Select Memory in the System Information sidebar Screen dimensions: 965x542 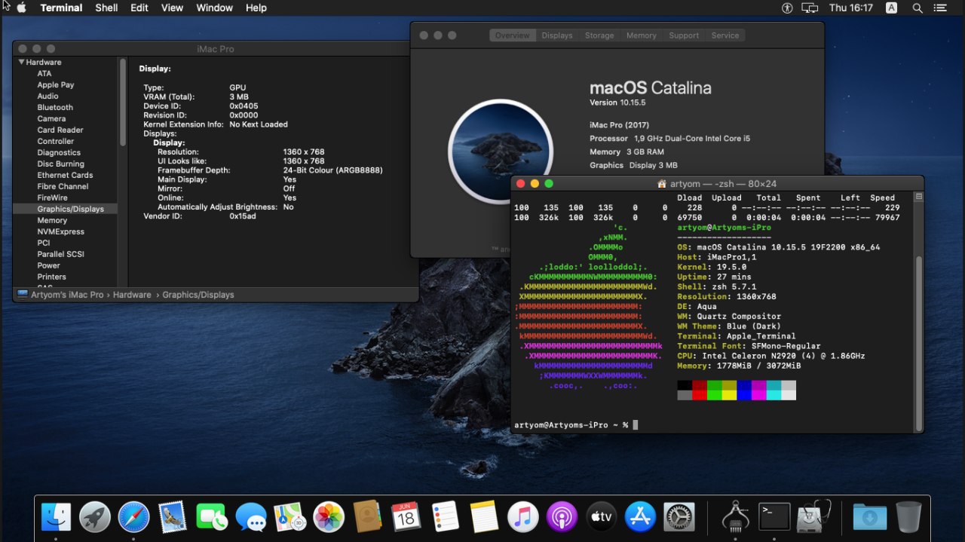pos(52,220)
